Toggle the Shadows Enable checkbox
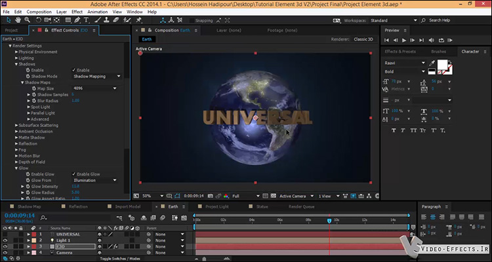Viewport: 492px width, 262px height. (x=74, y=70)
